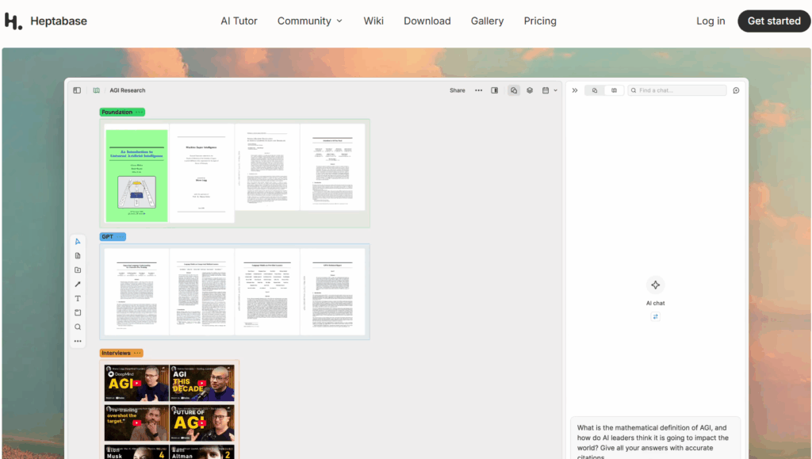
Task: Open the Sam Altman interview thumbnail
Action: [x=202, y=452]
